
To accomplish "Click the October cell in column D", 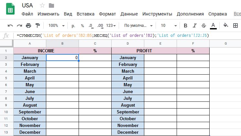I will tap(128, 119).
